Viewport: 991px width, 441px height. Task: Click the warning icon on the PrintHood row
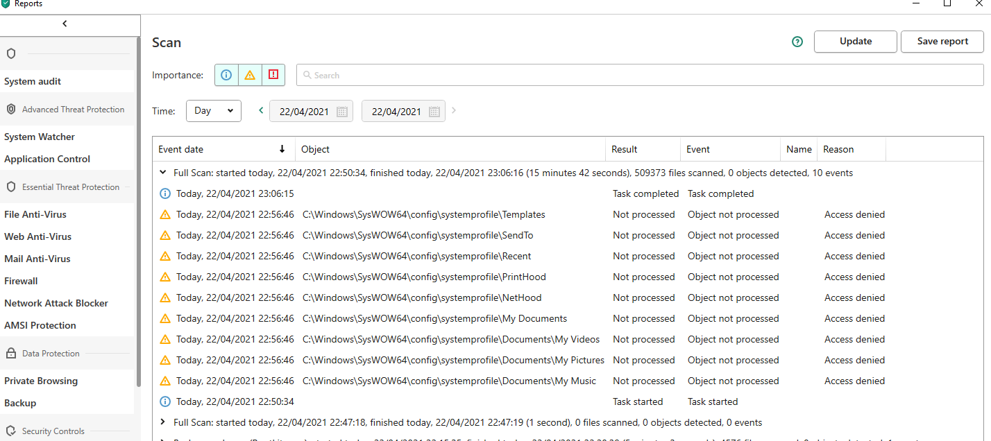165,277
